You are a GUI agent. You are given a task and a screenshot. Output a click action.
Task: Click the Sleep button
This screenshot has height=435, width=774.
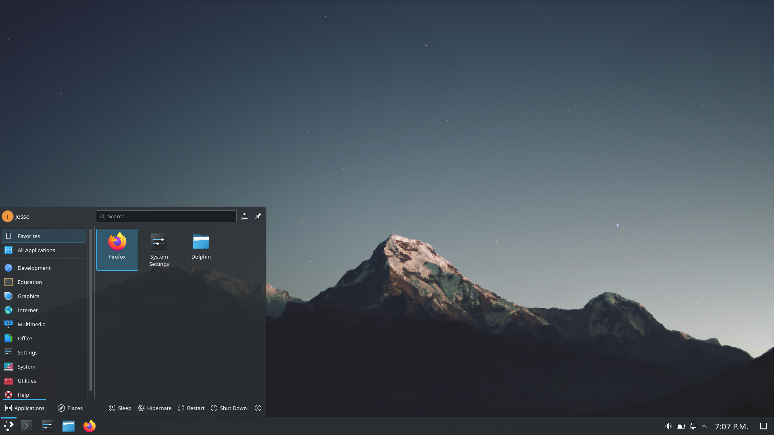[120, 408]
